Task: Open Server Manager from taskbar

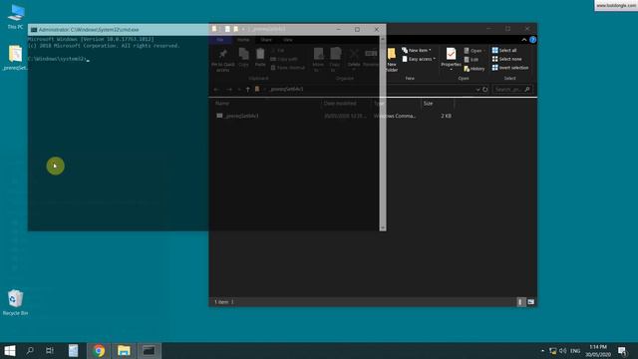Action: tap(73, 351)
